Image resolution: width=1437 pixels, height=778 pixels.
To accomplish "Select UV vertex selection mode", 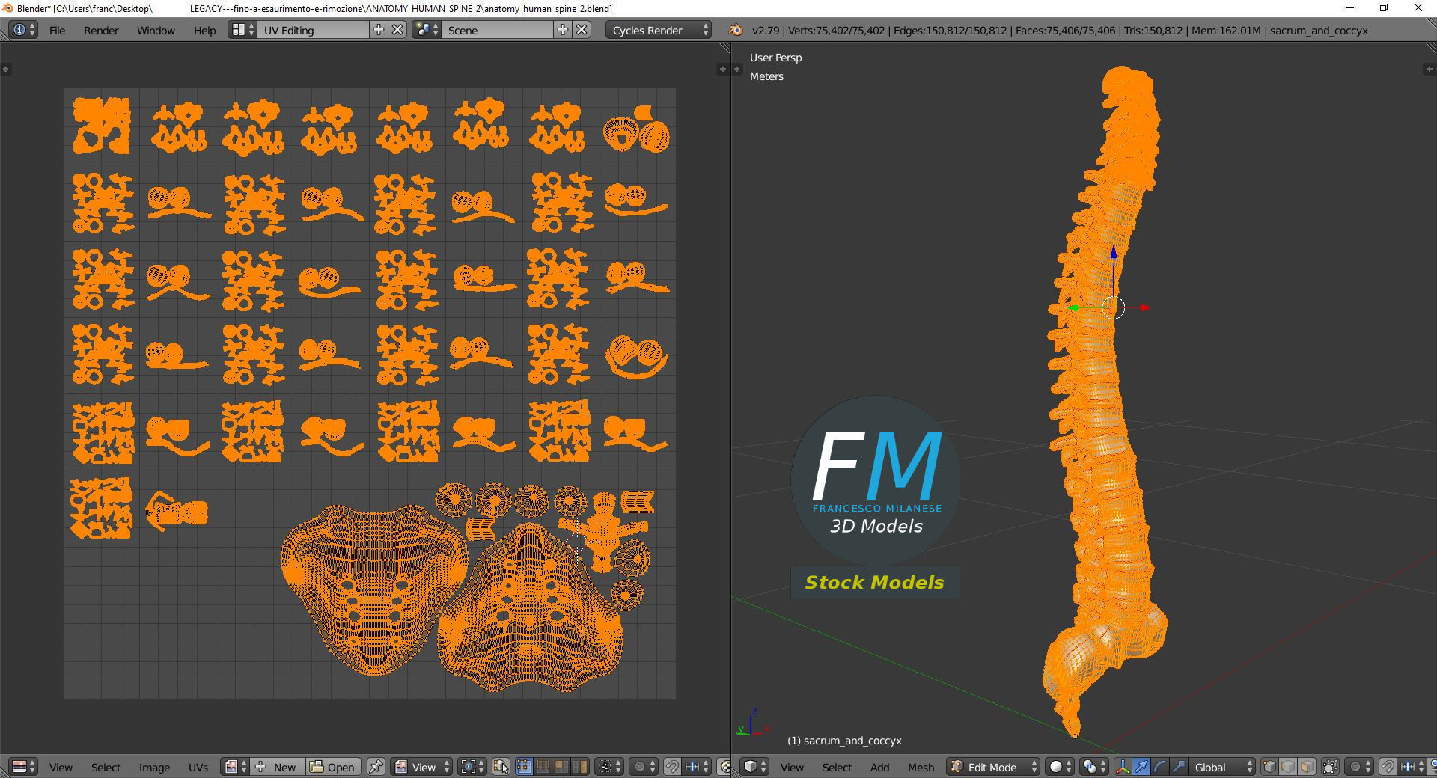I will [x=524, y=767].
